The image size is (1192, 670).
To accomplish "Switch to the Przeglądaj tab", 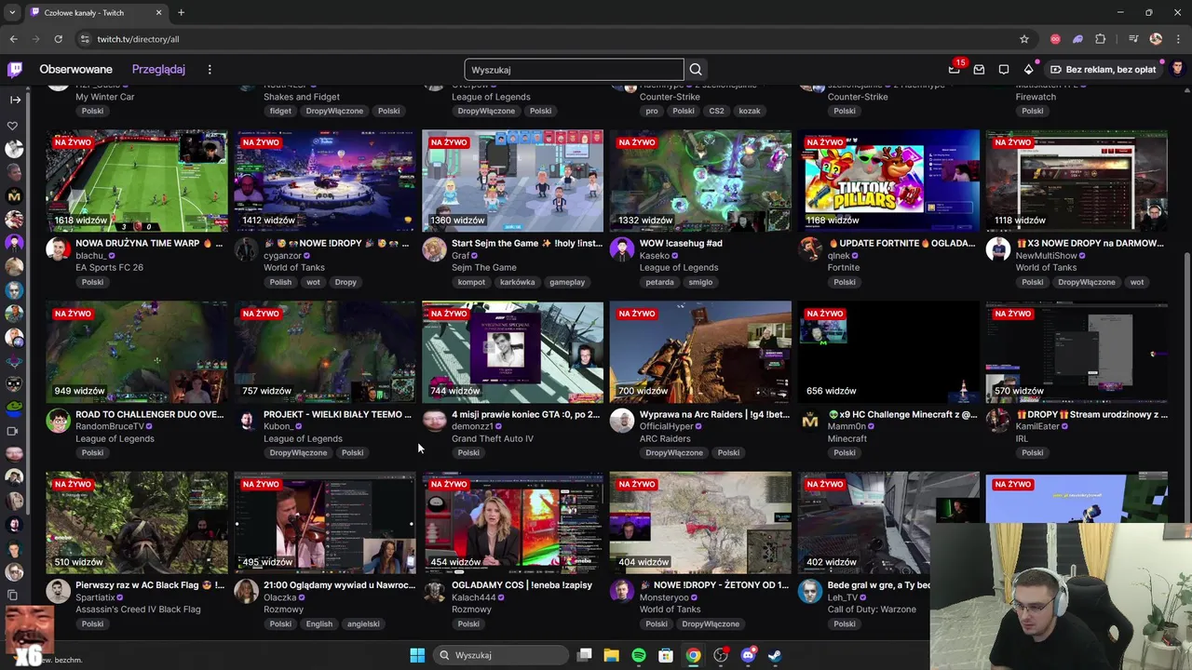I will 158,70.
